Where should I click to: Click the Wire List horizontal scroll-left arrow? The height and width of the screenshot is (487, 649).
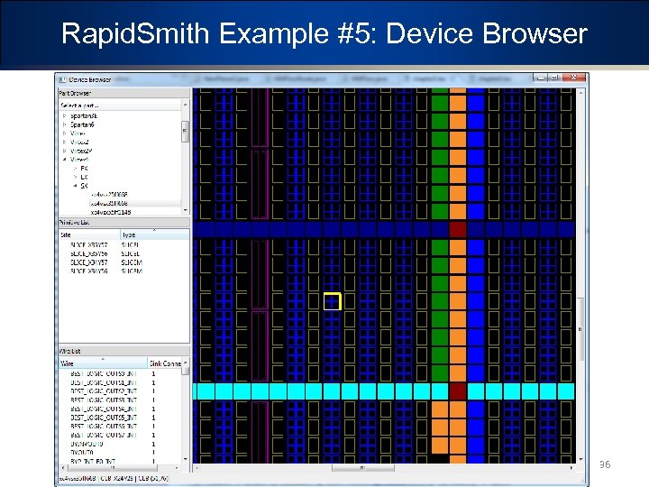coord(63,468)
